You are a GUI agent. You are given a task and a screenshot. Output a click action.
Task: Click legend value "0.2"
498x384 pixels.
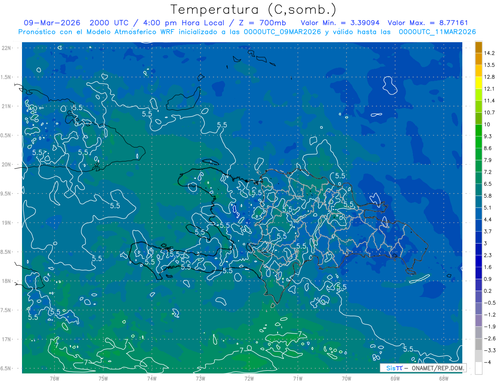tap(488, 291)
